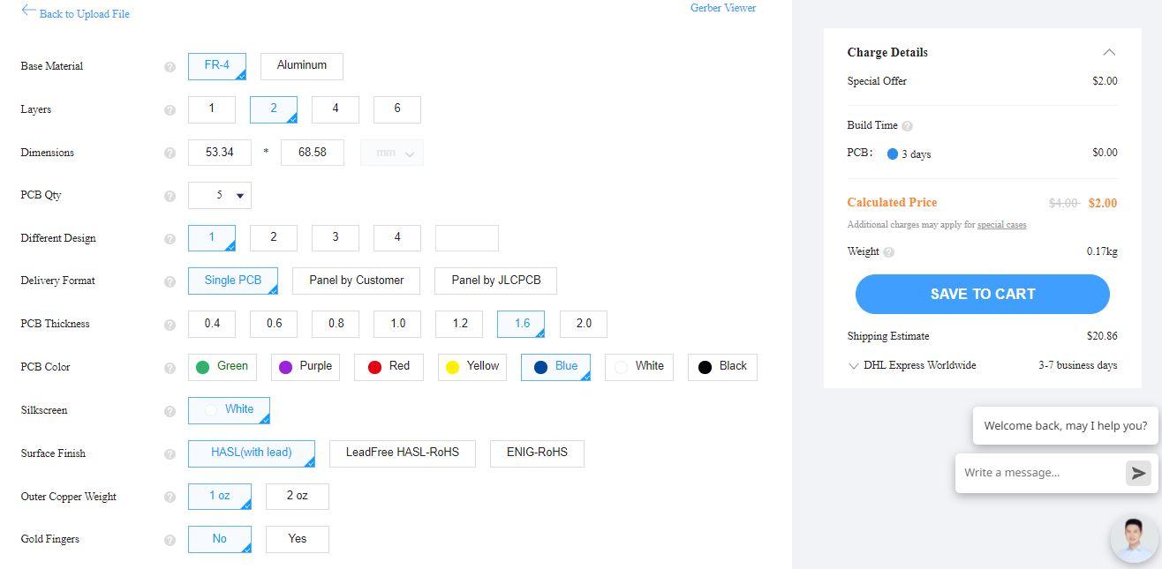Viewport: 1162px width, 569px height.
Task: Collapse the Charge Details panel
Action: click(x=1109, y=52)
